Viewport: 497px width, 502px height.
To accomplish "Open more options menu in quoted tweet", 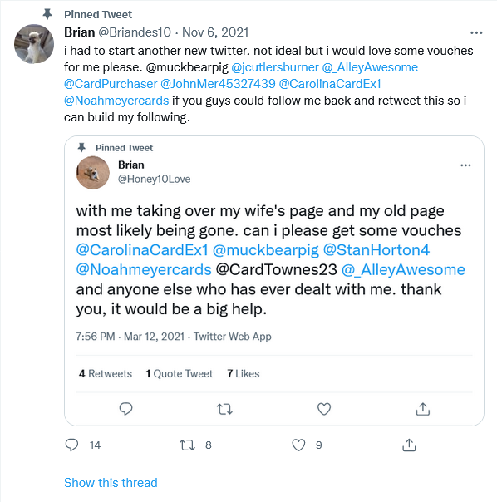I will point(465,165).
